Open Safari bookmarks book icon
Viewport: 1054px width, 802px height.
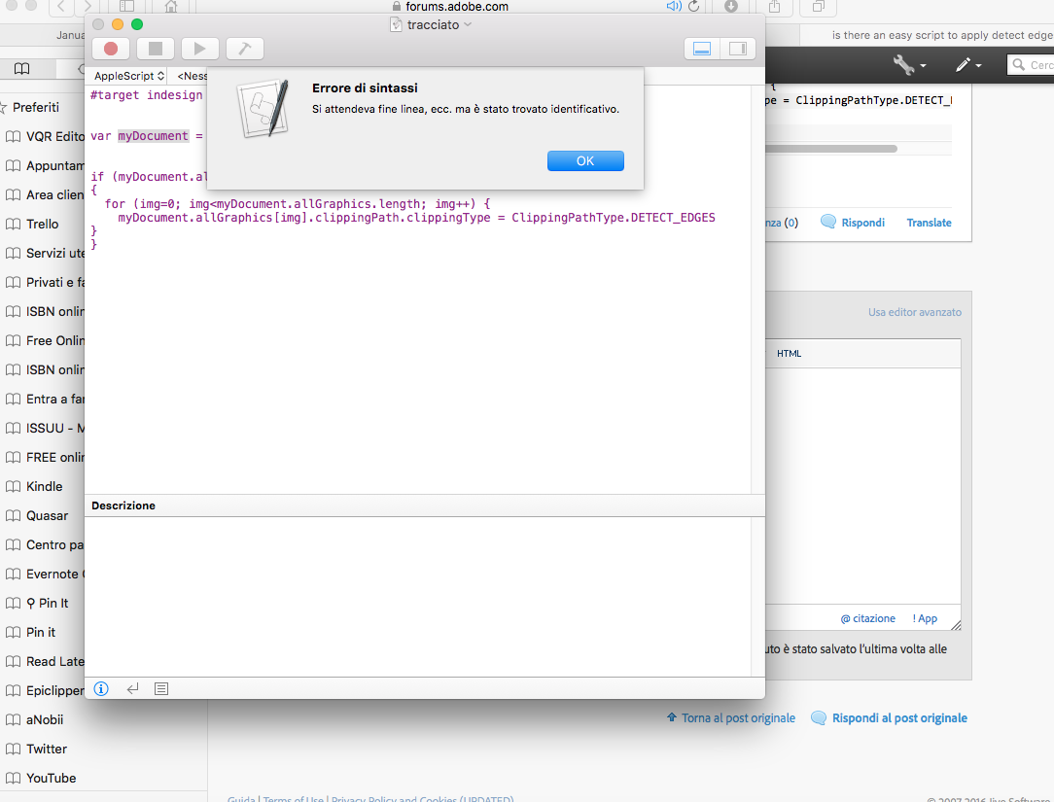tap(22, 69)
